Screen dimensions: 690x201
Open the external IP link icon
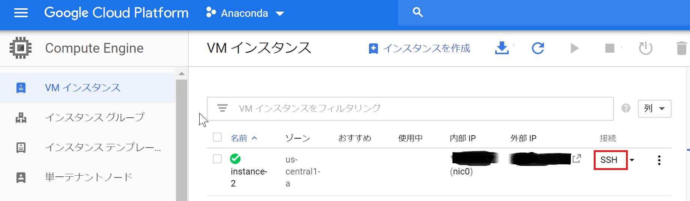[x=576, y=159]
